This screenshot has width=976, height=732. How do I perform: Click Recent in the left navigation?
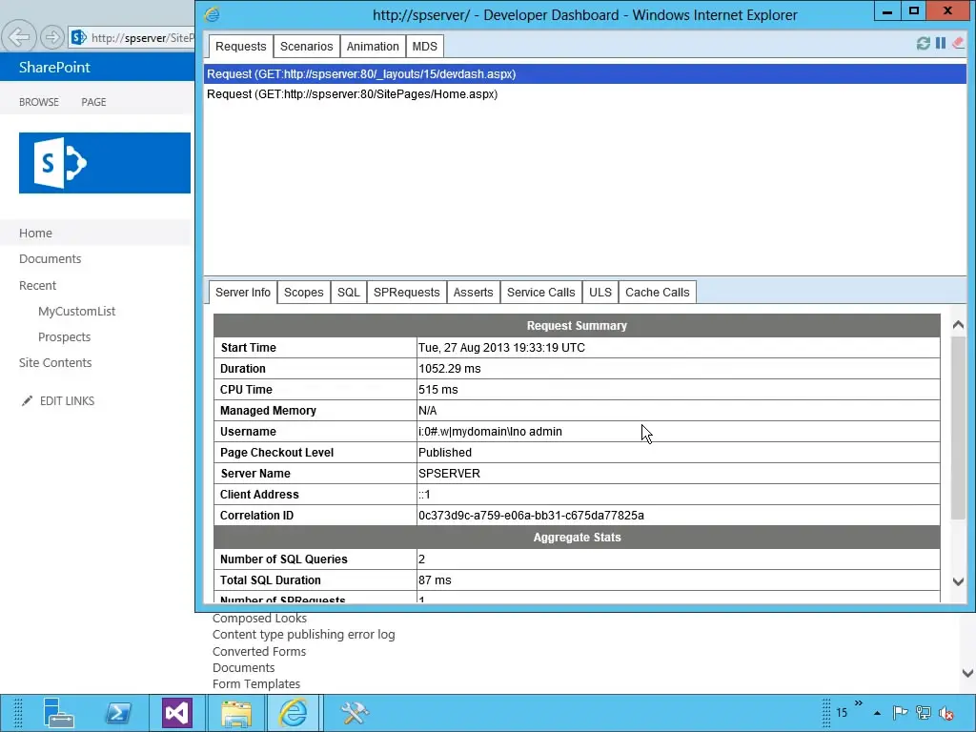[x=37, y=285]
